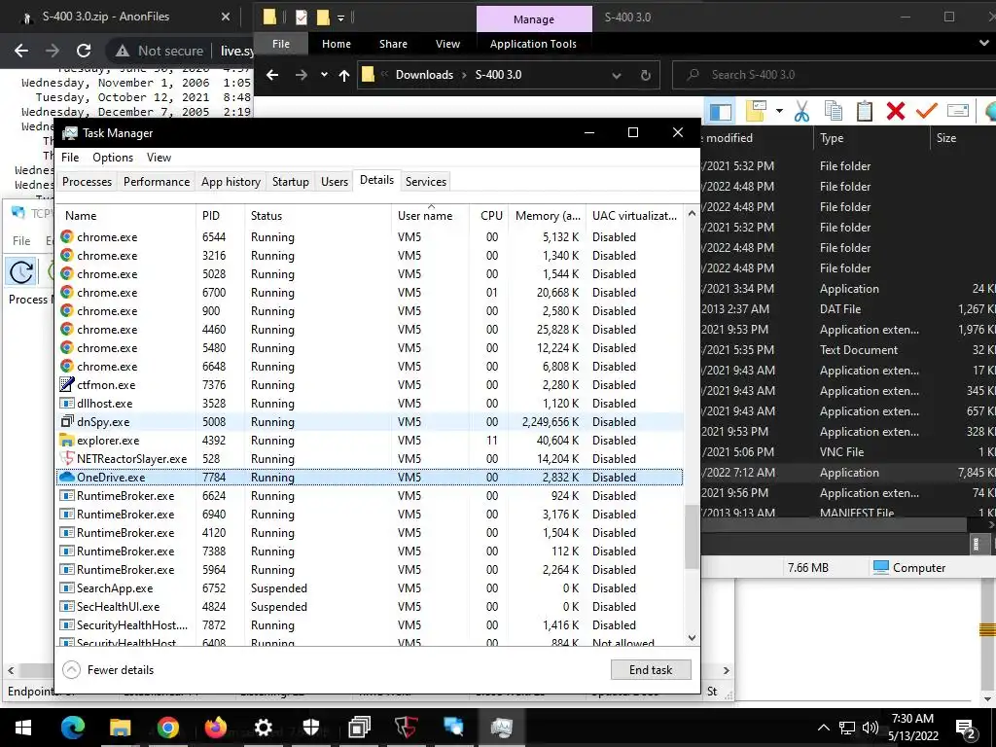
Task: Click Chrome's Back arrow
Action: [x=21, y=51]
